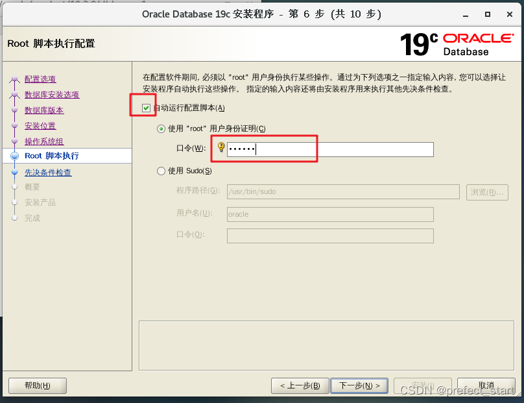The width and height of the screenshot is (524, 403).
Task: Maximize the Oracle installer window
Action: pyautogui.click(x=488, y=14)
